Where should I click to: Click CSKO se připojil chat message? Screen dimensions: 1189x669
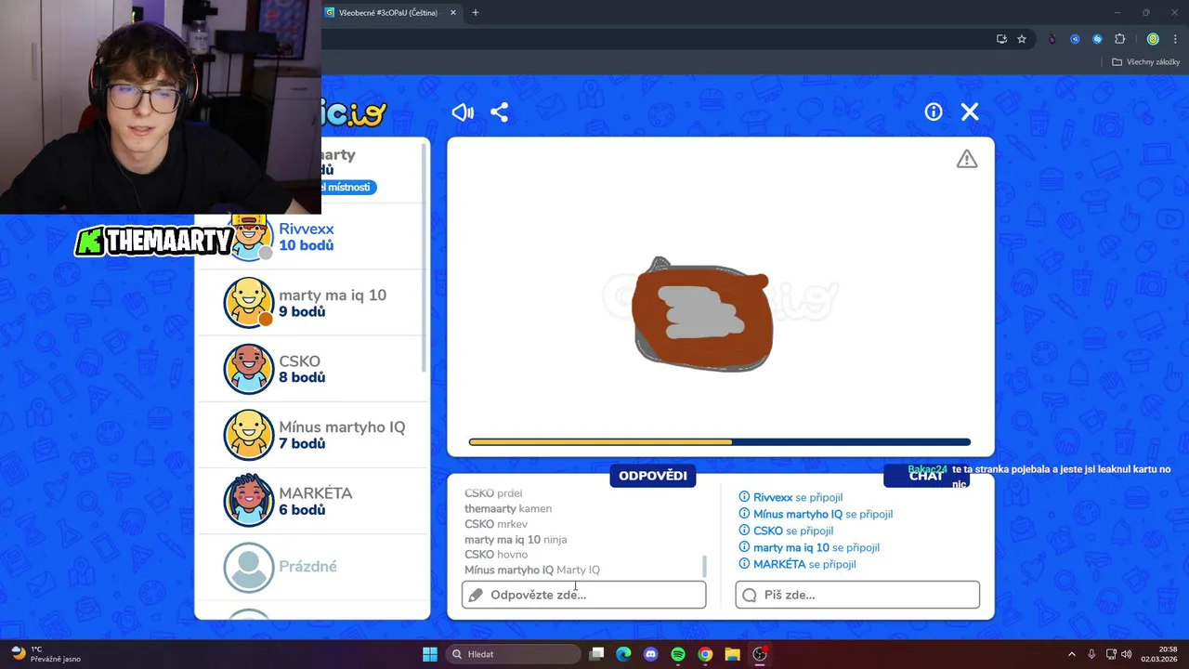coord(786,531)
